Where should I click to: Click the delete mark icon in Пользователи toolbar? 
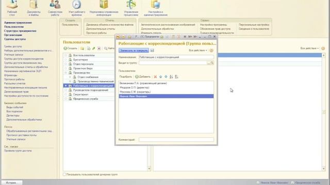(x=99, y=48)
